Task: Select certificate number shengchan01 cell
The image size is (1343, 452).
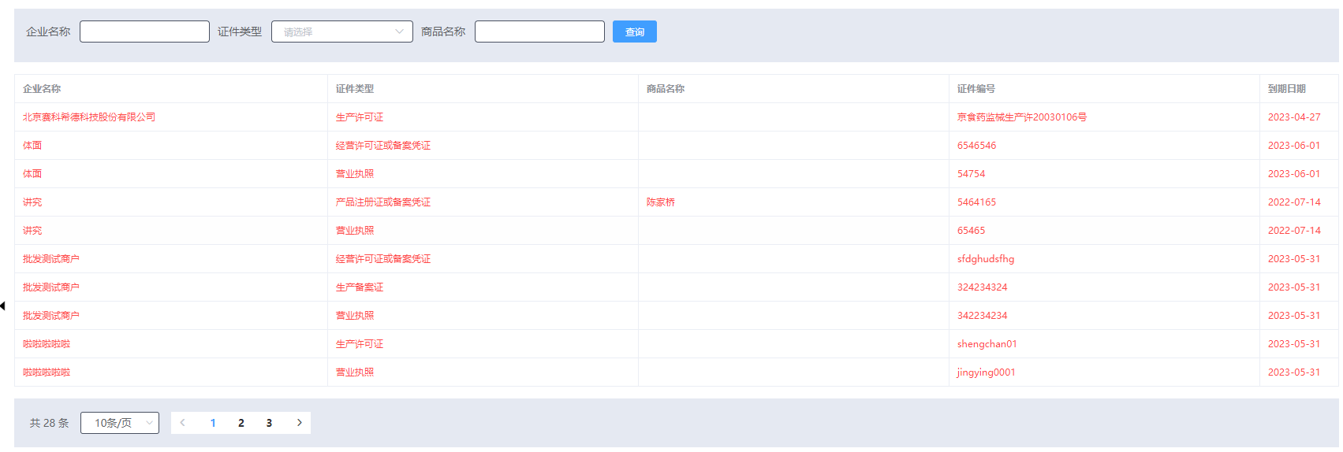Action: [x=987, y=344]
